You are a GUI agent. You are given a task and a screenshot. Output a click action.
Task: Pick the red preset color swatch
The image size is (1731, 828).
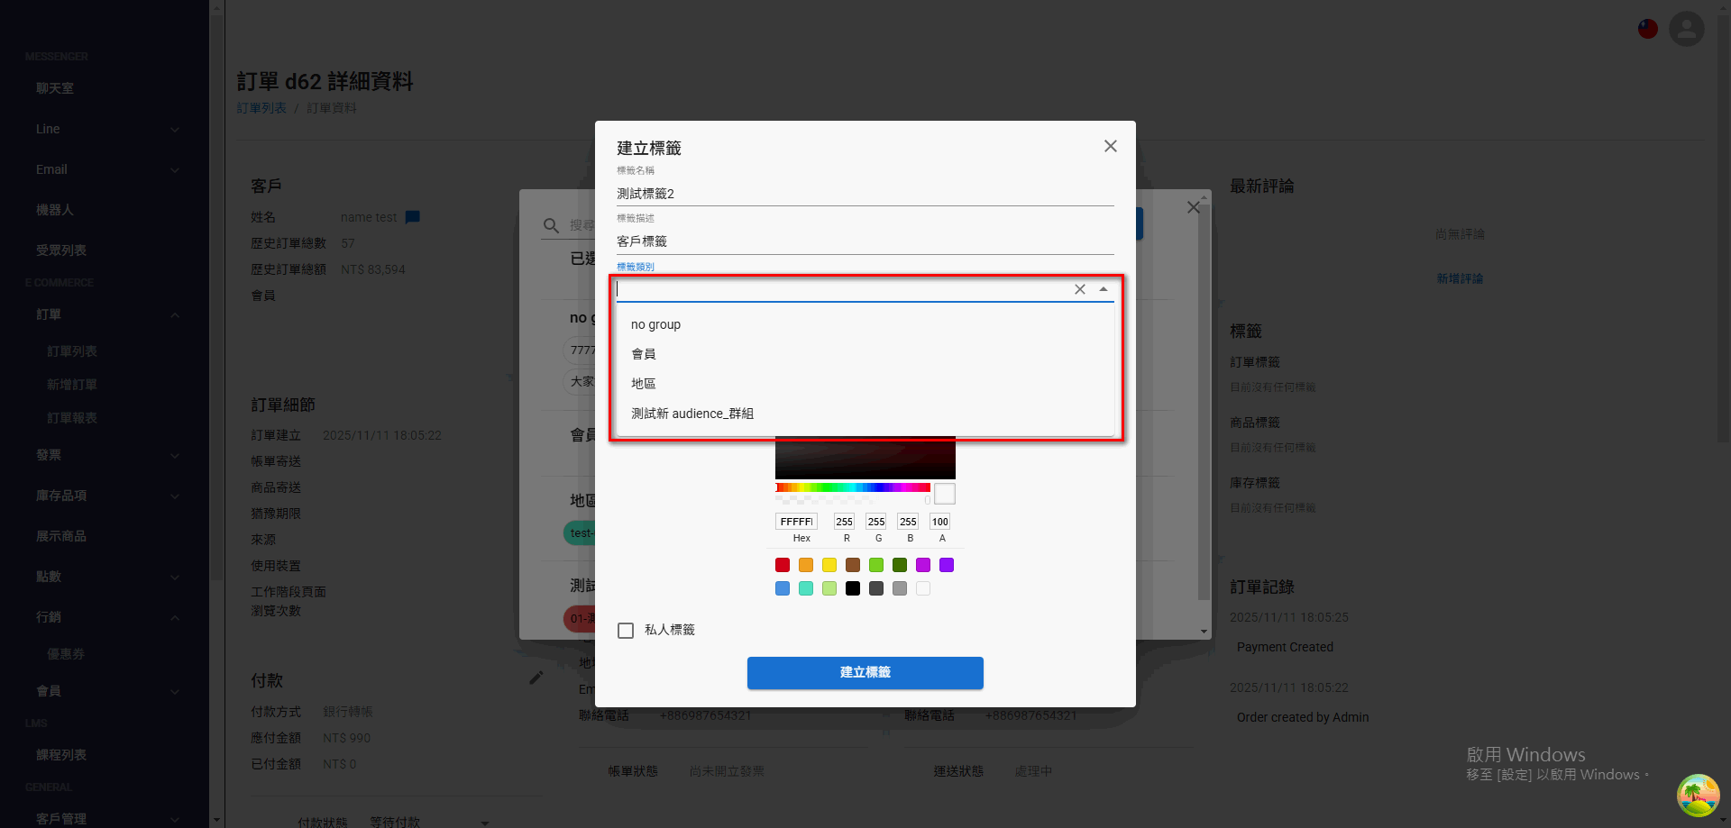coord(783,565)
